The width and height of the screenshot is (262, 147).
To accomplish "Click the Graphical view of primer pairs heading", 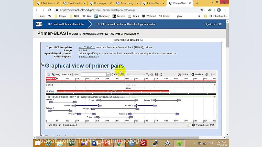I will pos(84,66).
